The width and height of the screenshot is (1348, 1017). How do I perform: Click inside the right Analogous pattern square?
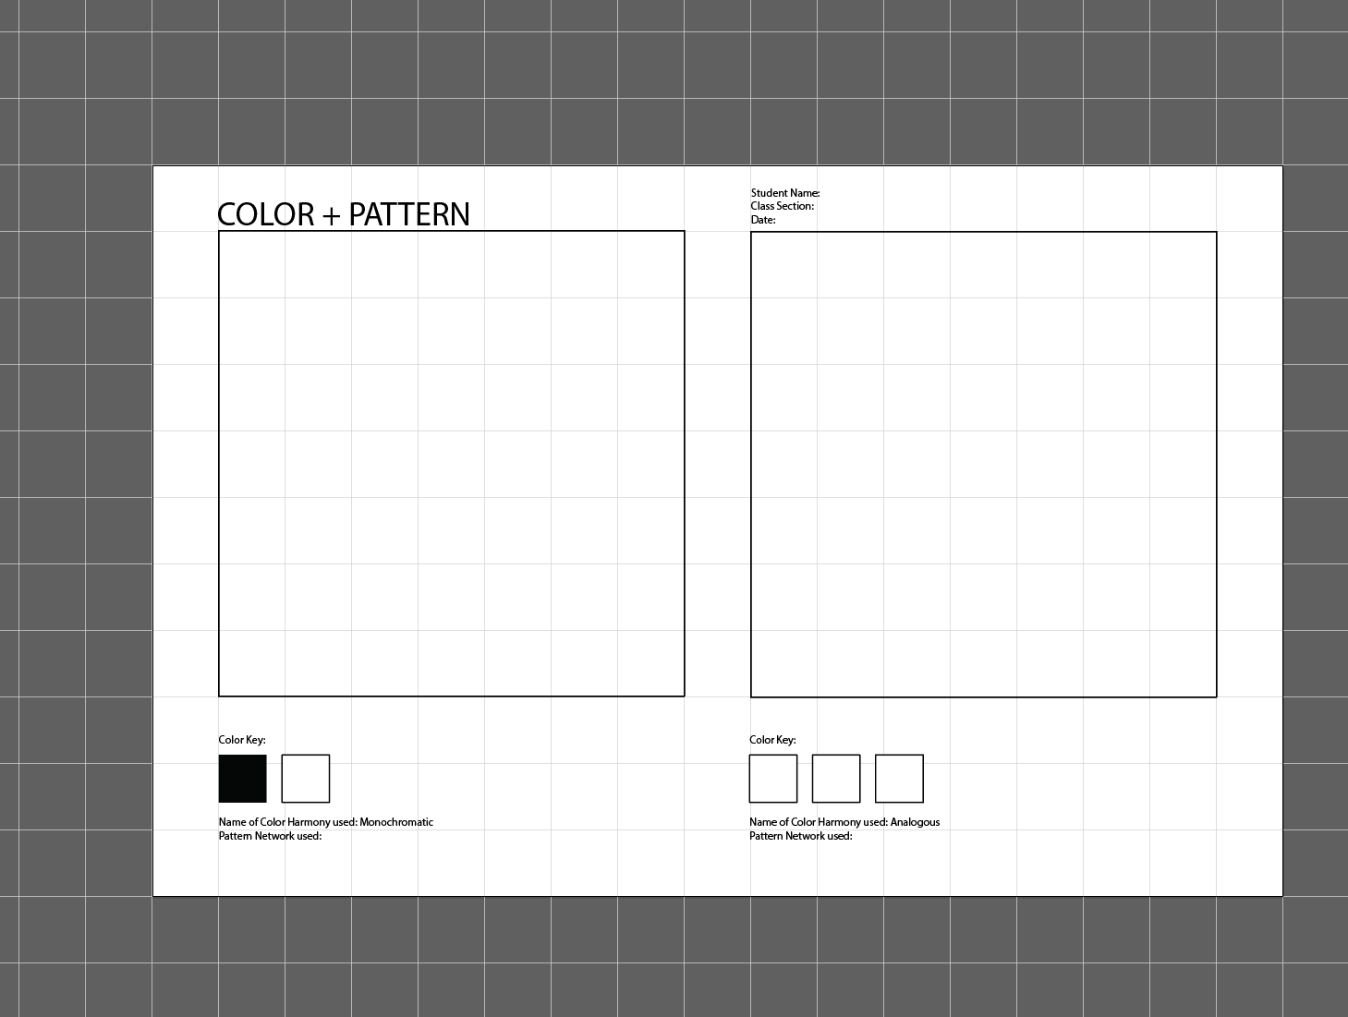(984, 462)
